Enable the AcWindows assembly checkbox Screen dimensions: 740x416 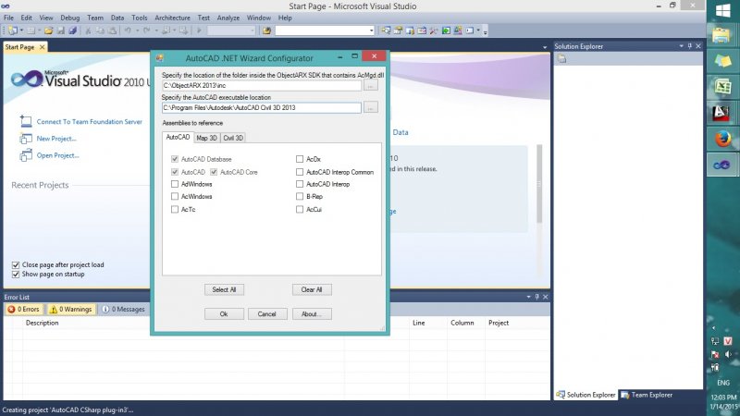(x=175, y=196)
